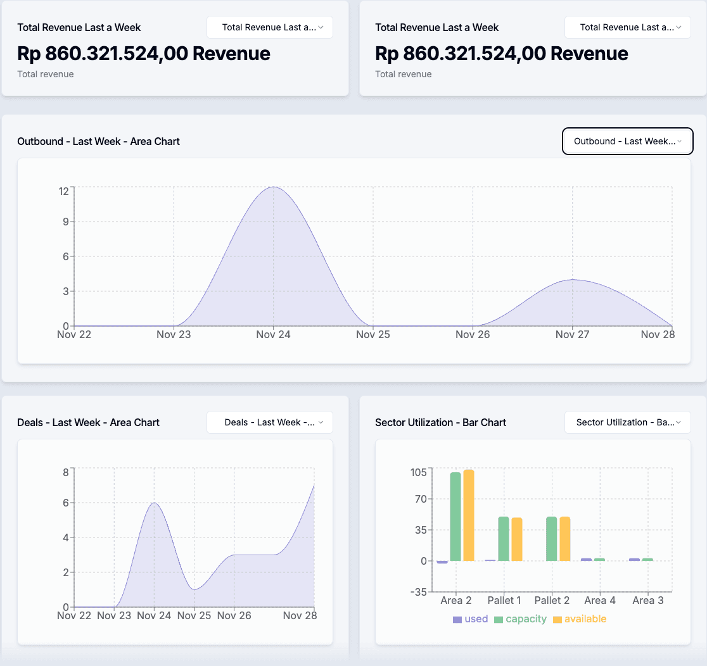Viewport: 707px width, 666px height.
Task: Open the 'Deals - Last Week' dropdown
Action: [269, 422]
